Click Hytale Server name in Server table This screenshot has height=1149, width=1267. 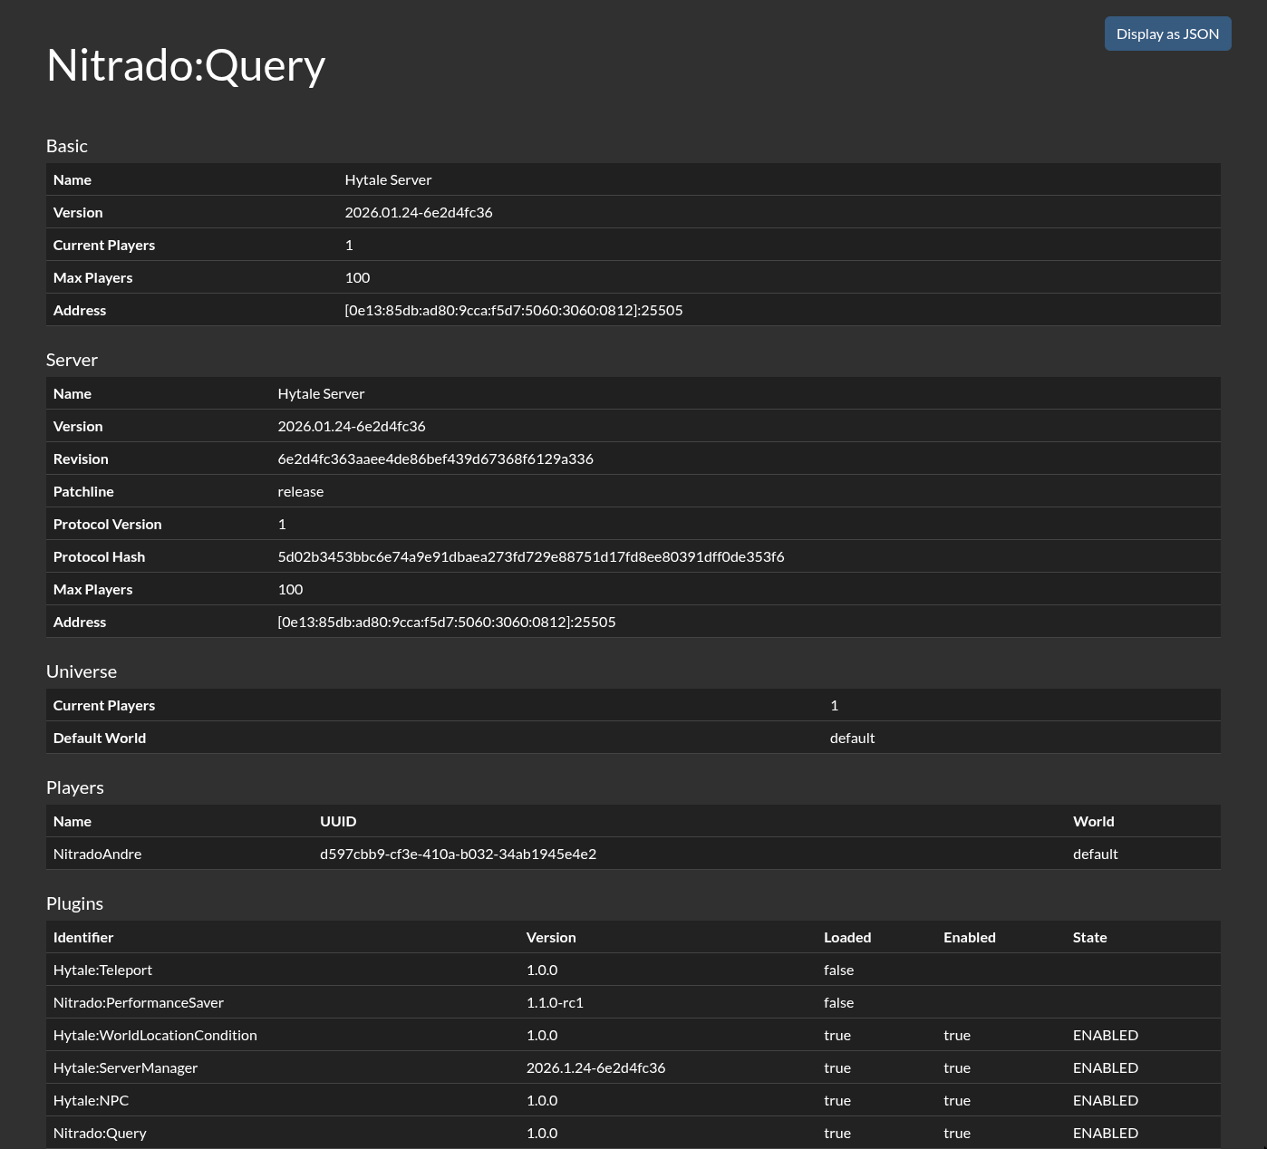coord(321,393)
